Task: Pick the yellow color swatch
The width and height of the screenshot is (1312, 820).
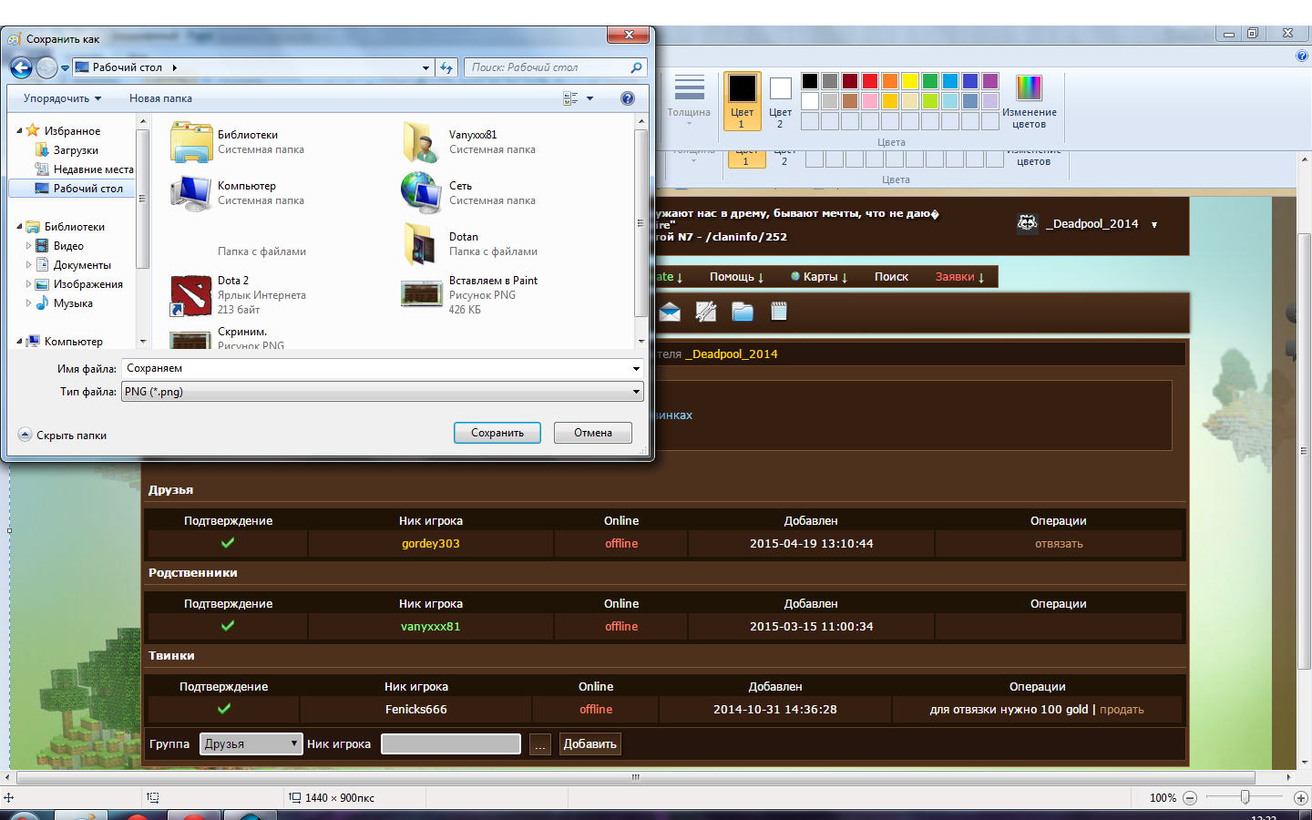Action: click(x=910, y=81)
